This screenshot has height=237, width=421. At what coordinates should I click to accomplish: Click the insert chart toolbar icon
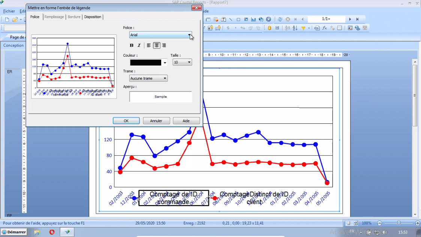(253, 19)
